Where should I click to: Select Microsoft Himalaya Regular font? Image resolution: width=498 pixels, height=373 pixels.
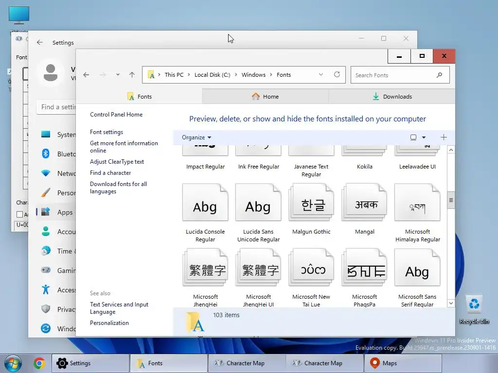click(417, 213)
